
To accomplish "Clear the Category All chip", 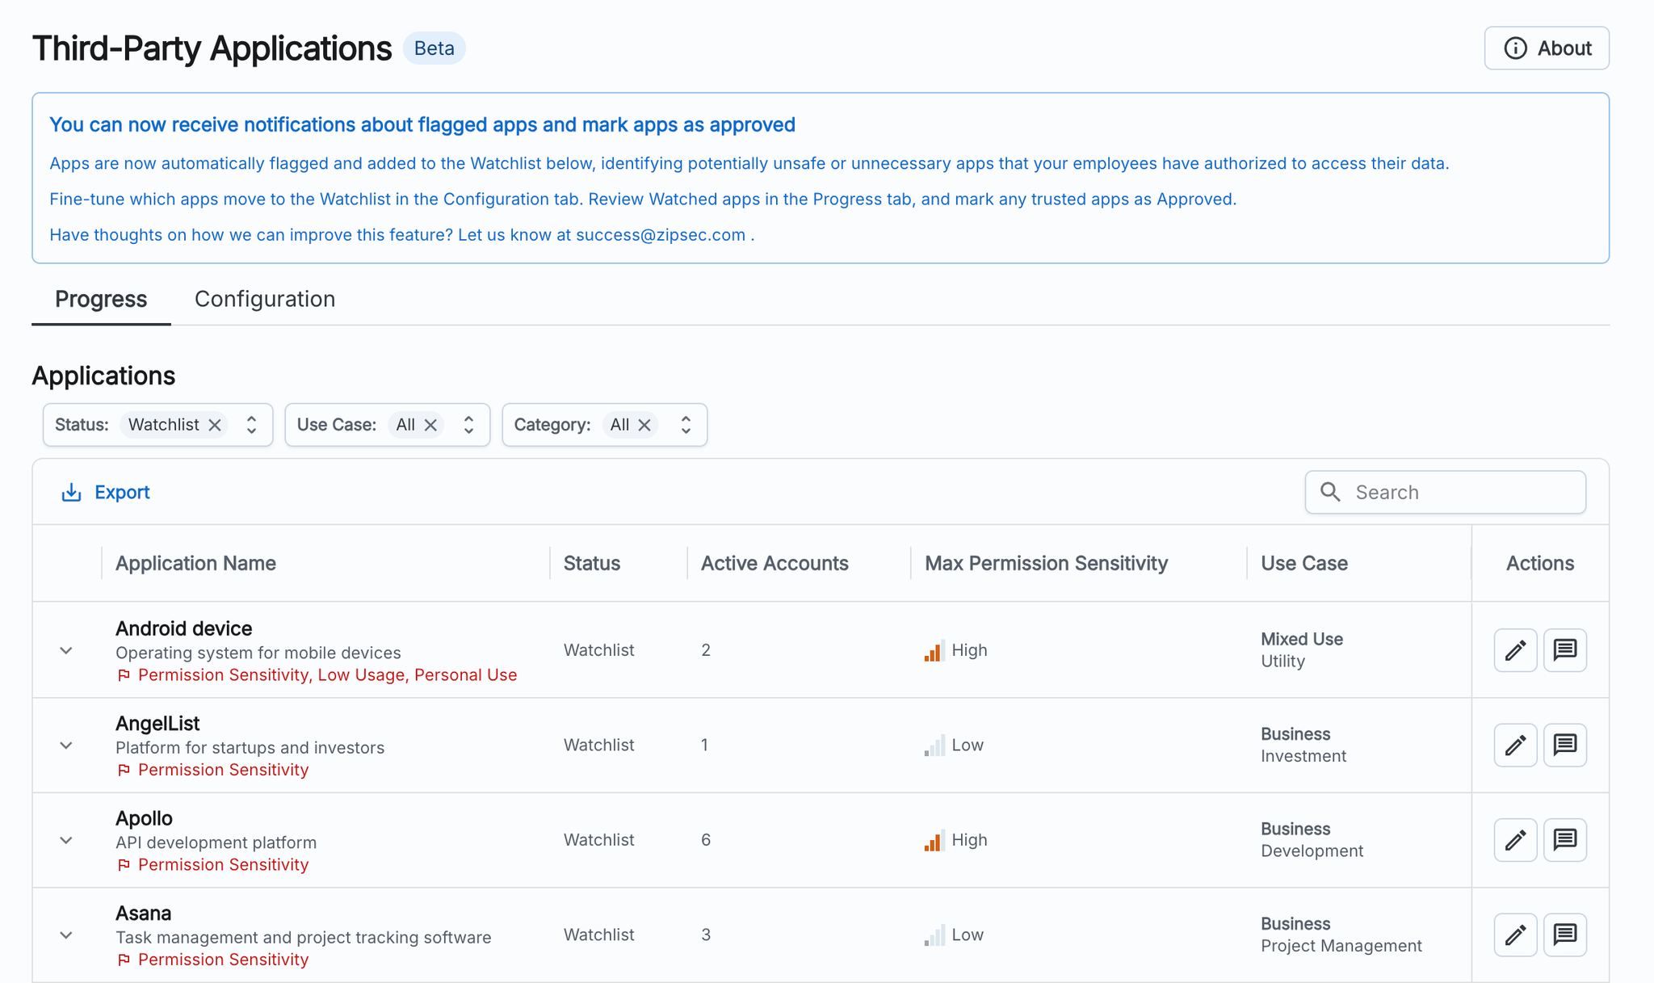I will click(644, 425).
